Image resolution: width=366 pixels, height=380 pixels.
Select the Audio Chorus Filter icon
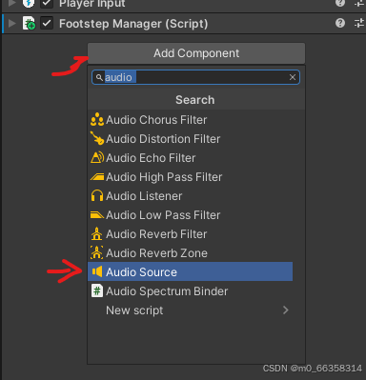point(97,120)
